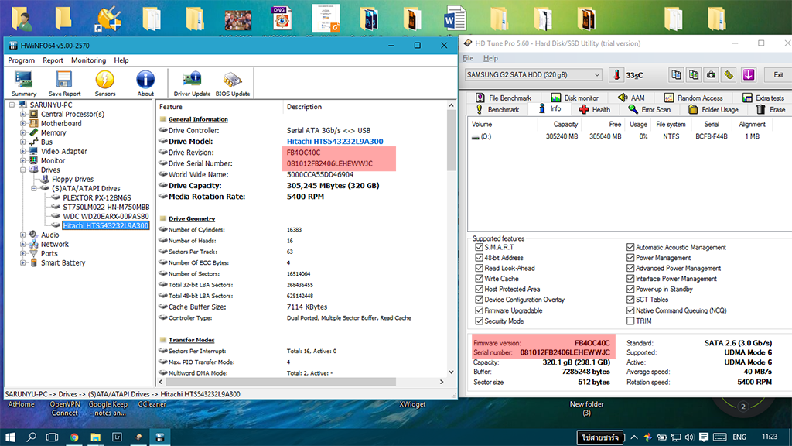792x446 pixels.
Task: Collapse the Drives tree node
Action: [x=22, y=170]
